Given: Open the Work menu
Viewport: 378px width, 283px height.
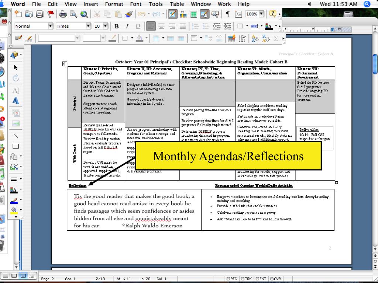Looking at the screenshot, I should (224, 4).
